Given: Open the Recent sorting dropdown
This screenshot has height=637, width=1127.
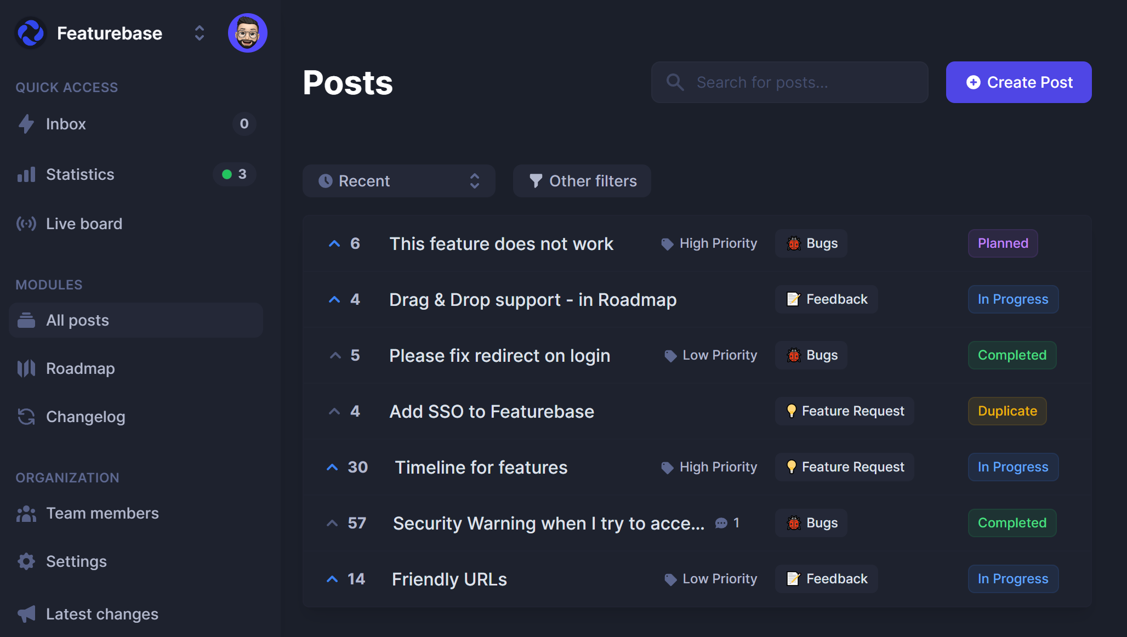Looking at the screenshot, I should tap(399, 181).
